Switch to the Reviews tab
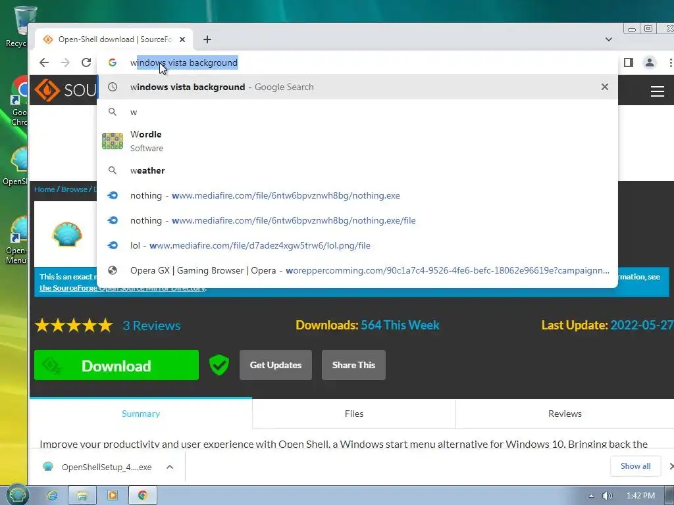 [565, 414]
